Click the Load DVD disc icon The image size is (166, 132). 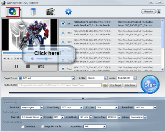click(x=12, y=12)
